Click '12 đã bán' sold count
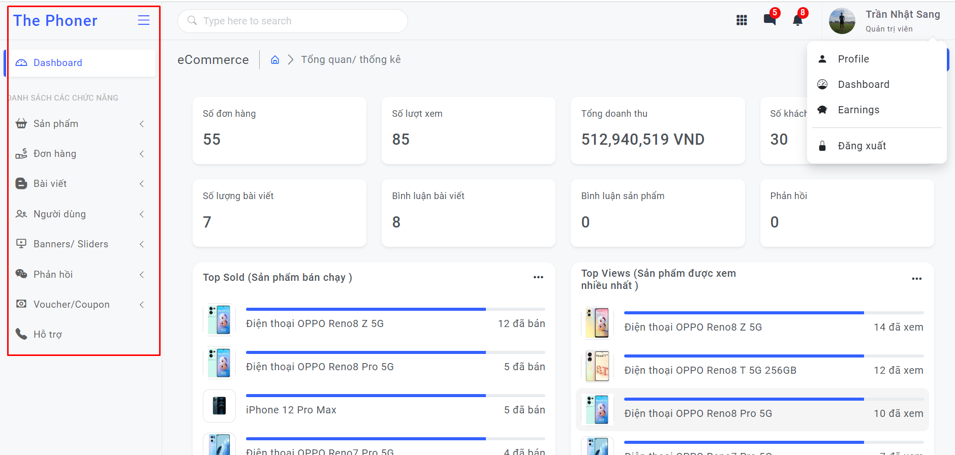The image size is (955, 455). (521, 323)
